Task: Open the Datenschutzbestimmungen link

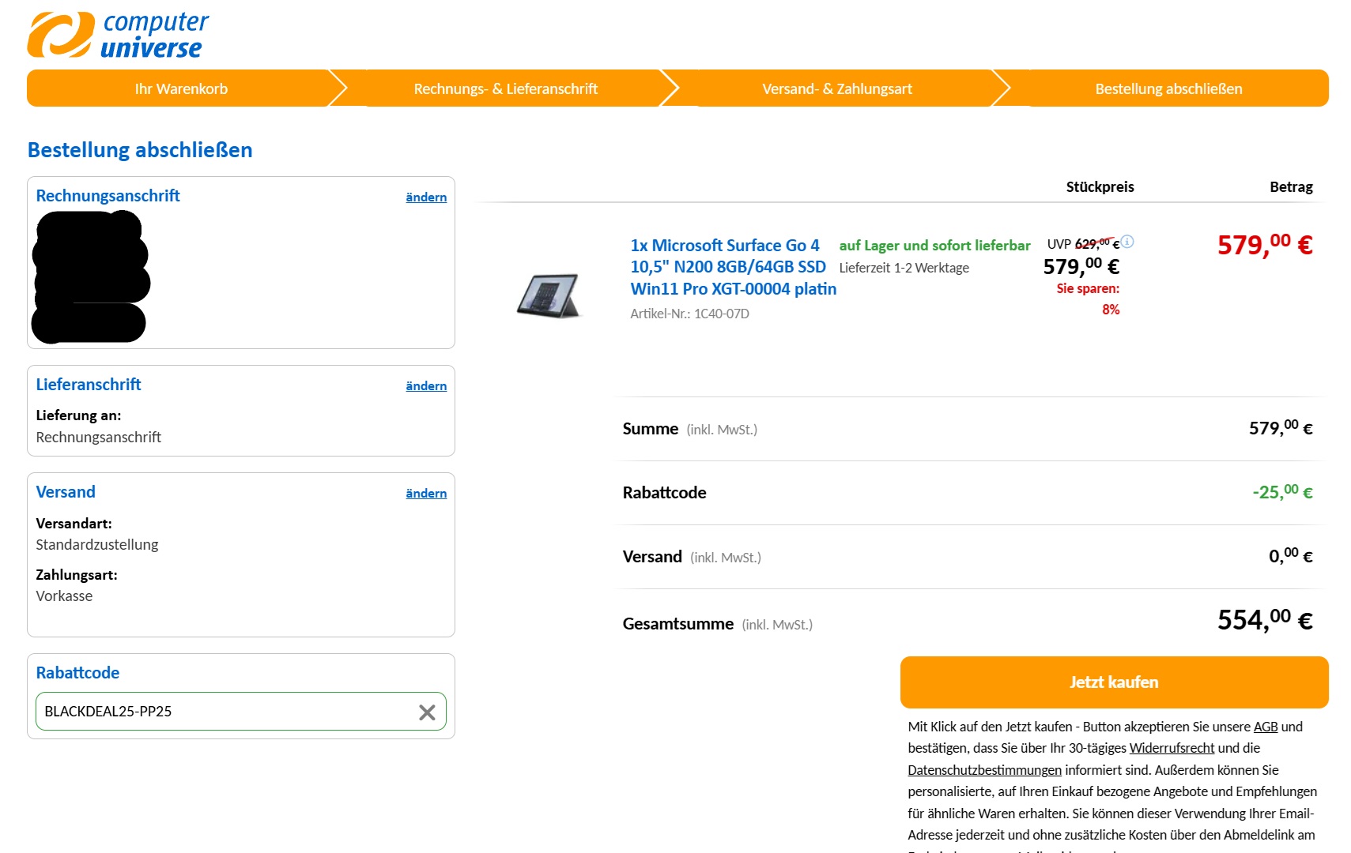Action: tap(985, 769)
